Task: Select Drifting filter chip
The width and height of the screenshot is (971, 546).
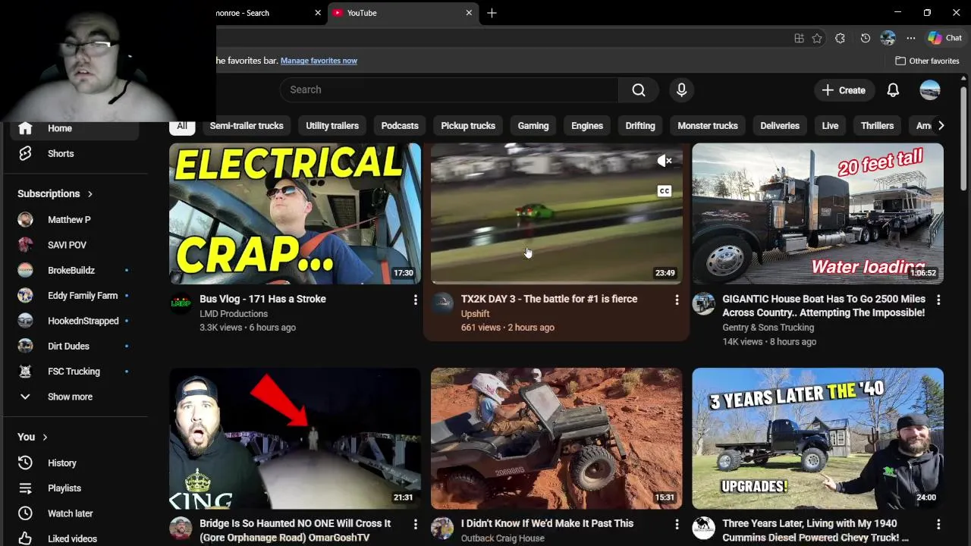Action: click(x=640, y=126)
